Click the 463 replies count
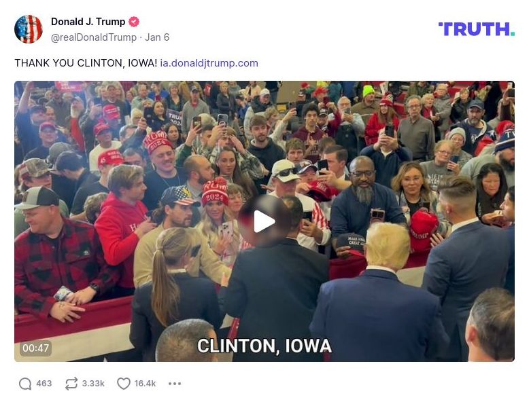This screenshot has width=529, height=404. pos(44,384)
